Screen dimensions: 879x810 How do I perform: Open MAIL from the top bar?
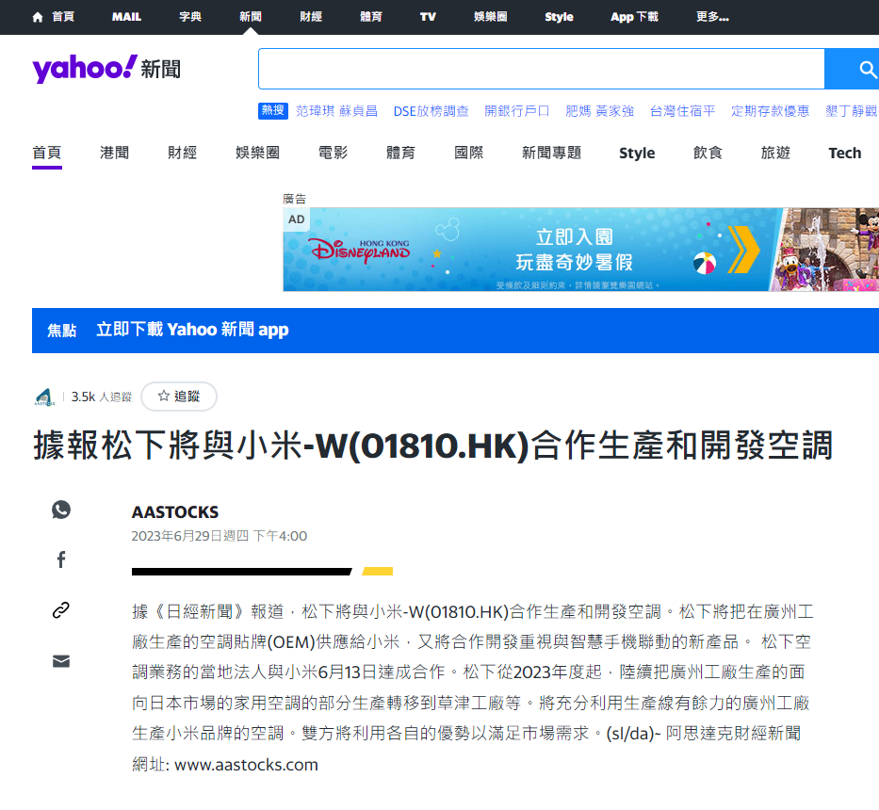click(126, 17)
